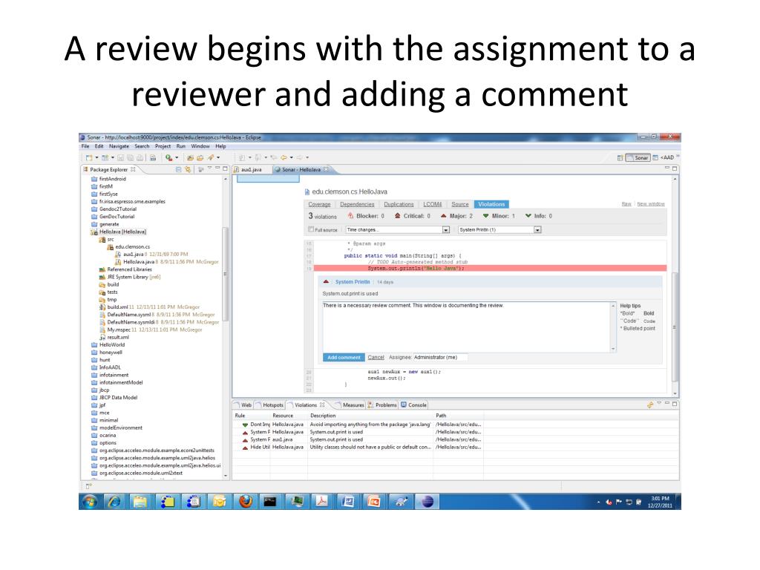Click Link with Editor icon in Package Explorer
Image resolution: width=760 pixels, height=570 pixels.
click(x=188, y=169)
